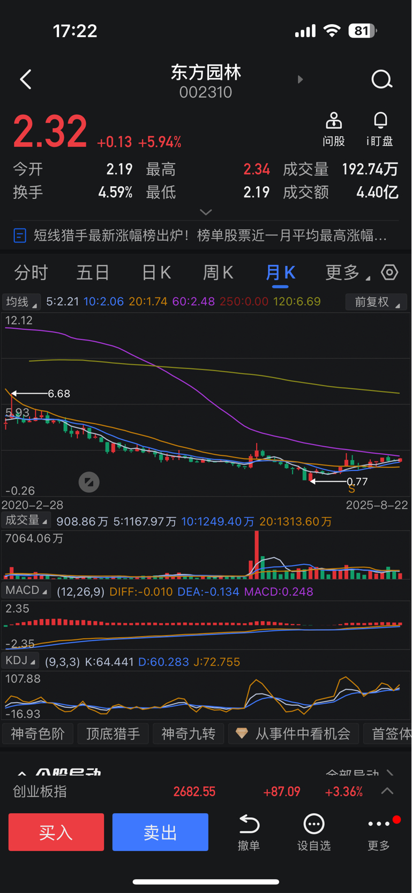This screenshot has height=893, width=412.
Task: Tap the 成交额 value 4.40亿
Action: [x=378, y=193]
